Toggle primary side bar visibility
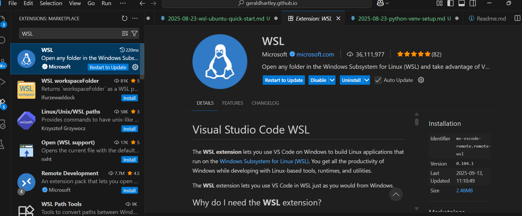522x216 pixels. (x=450, y=3)
